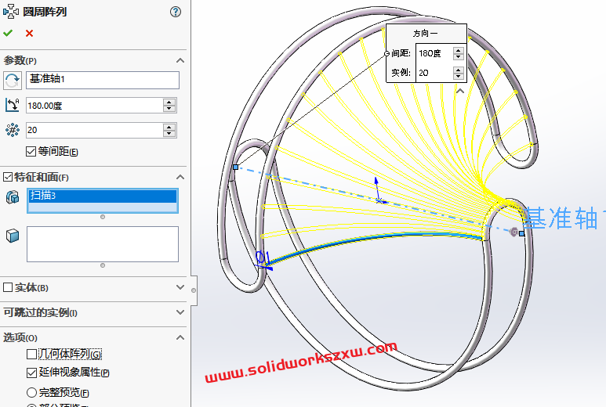Select the 基准轴1 pattern axis field
Screen dimensions: 606x407
103,81
